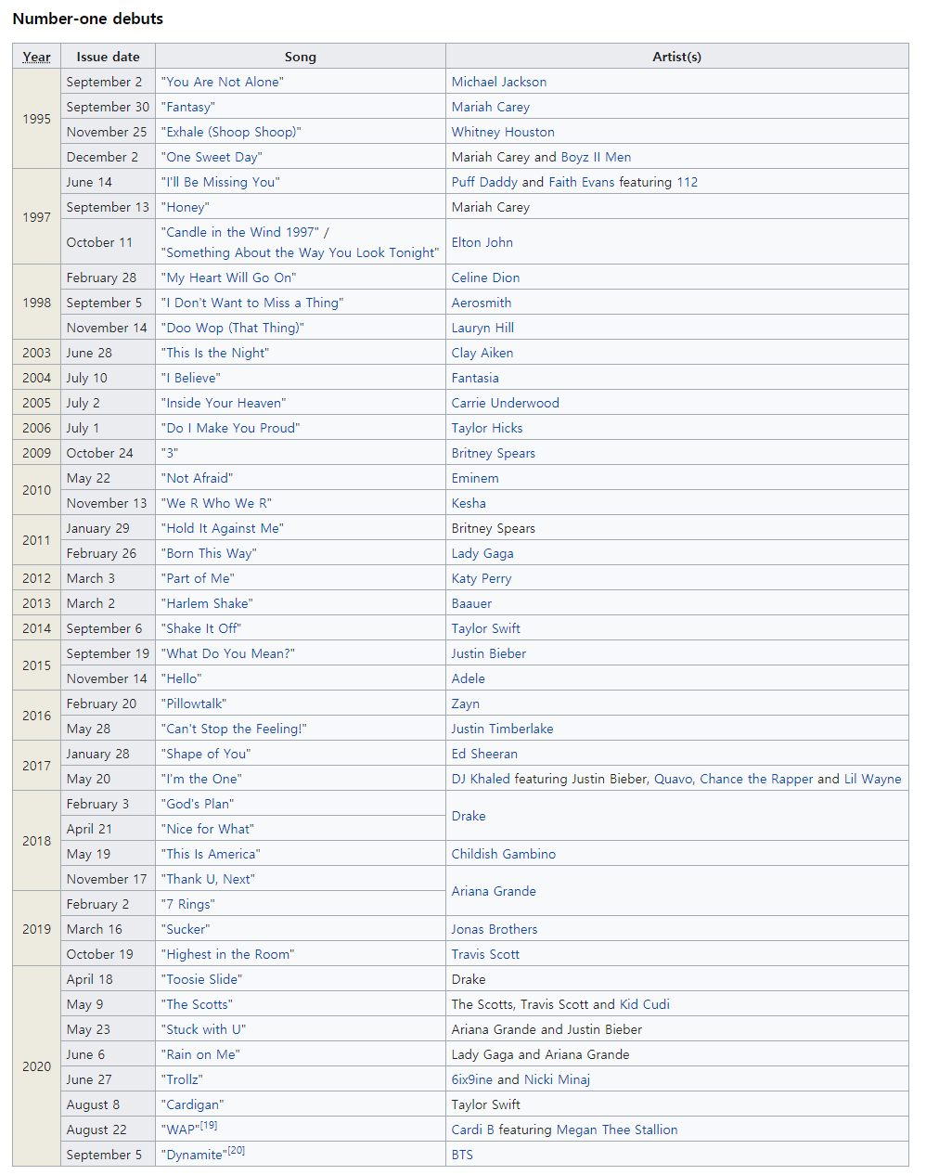Click the "Doo Wop (That Thing)" link
This screenshot has width=926, height=1175.
[233, 328]
